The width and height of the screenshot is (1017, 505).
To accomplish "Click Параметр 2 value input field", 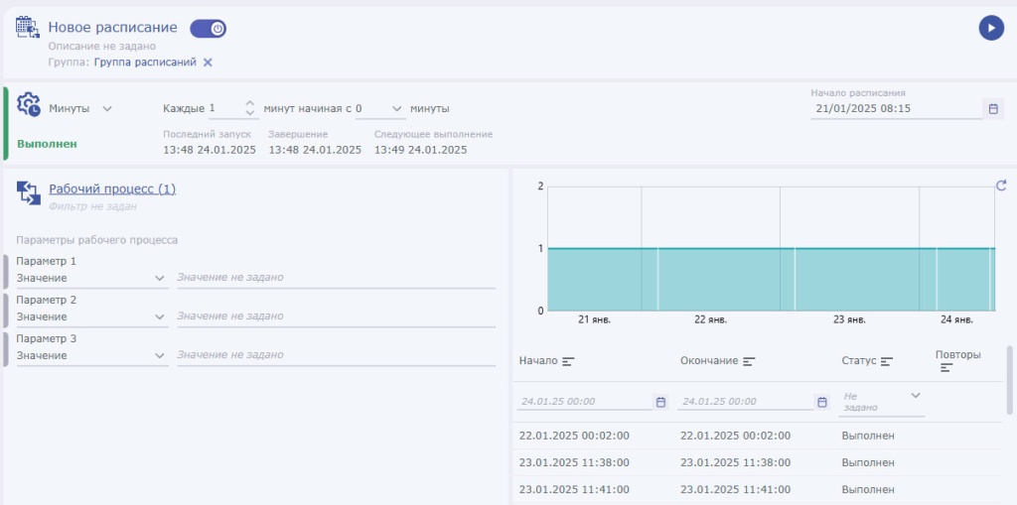I will click(x=336, y=316).
